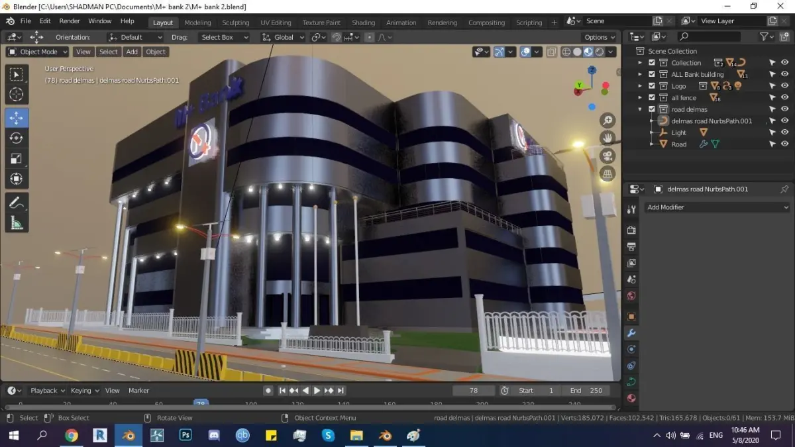
Task: Toggle camera view gizmo button
Action: (608, 156)
